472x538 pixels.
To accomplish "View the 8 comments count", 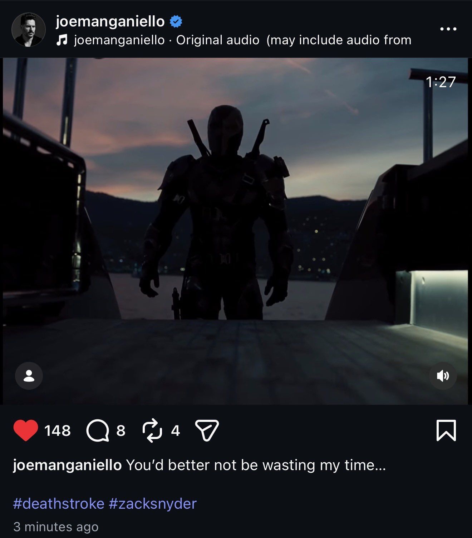I will (x=121, y=430).
